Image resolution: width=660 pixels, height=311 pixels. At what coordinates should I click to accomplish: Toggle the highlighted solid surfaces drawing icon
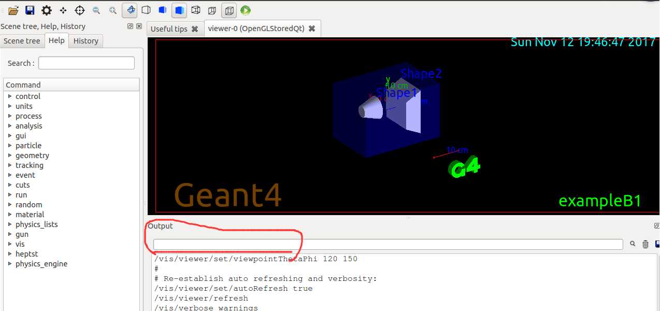tap(179, 10)
